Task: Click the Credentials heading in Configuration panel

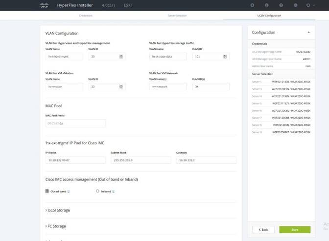Action: [x=259, y=44]
